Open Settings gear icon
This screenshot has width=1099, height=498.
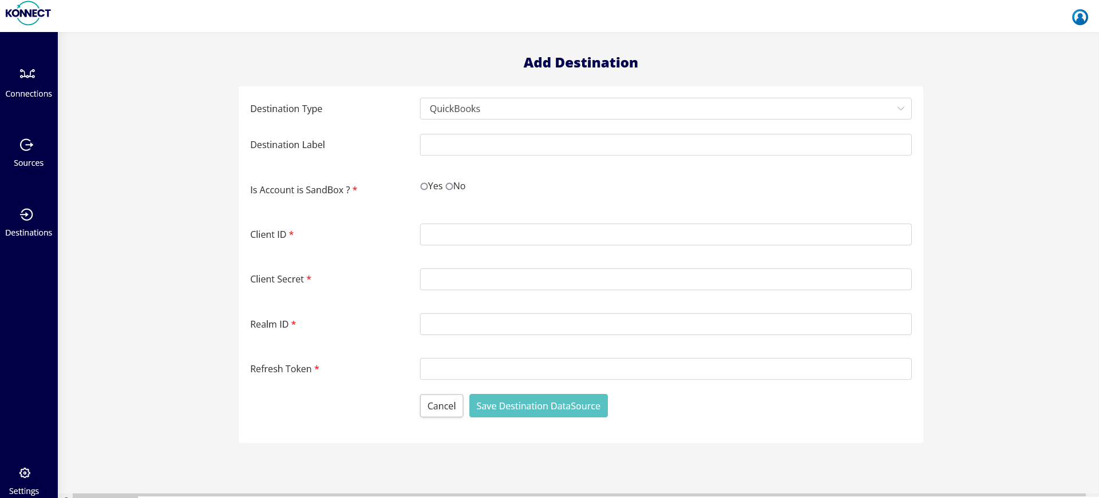[25, 473]
